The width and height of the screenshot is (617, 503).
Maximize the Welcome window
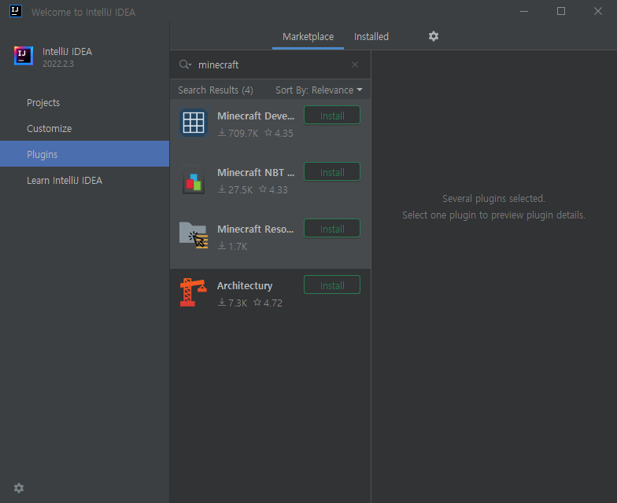561,11
